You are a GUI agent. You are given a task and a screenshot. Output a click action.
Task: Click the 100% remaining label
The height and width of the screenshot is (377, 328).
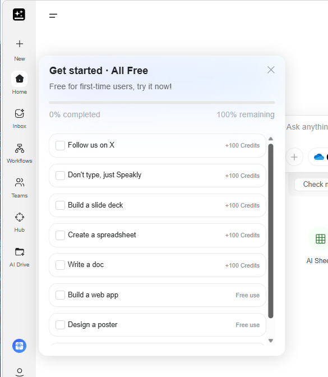[246, 114]
